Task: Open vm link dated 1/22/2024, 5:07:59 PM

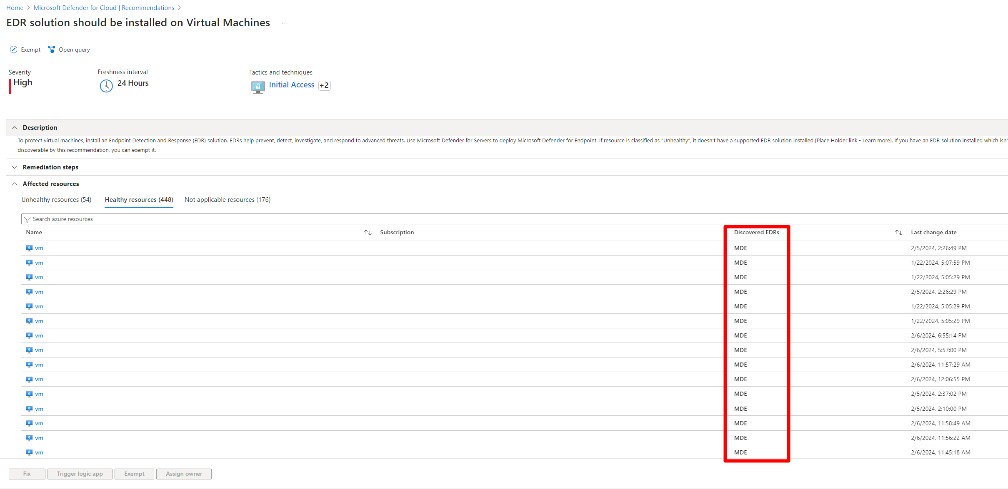Action: pyautogui.click(x=39, y=263)
